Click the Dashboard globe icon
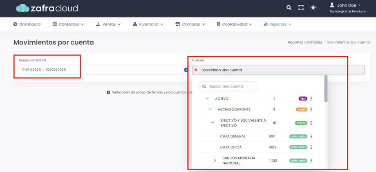Viewport: 376px width, 172px height. click(x=16, y=24)
